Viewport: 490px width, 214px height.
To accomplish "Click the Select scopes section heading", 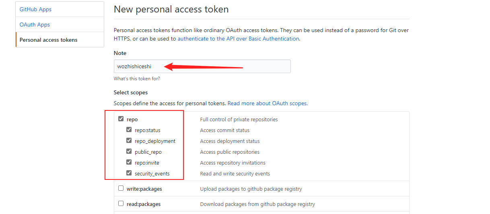I will click(131, 92).
